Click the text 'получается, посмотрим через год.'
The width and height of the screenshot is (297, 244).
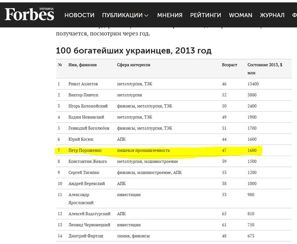(103, 34)
